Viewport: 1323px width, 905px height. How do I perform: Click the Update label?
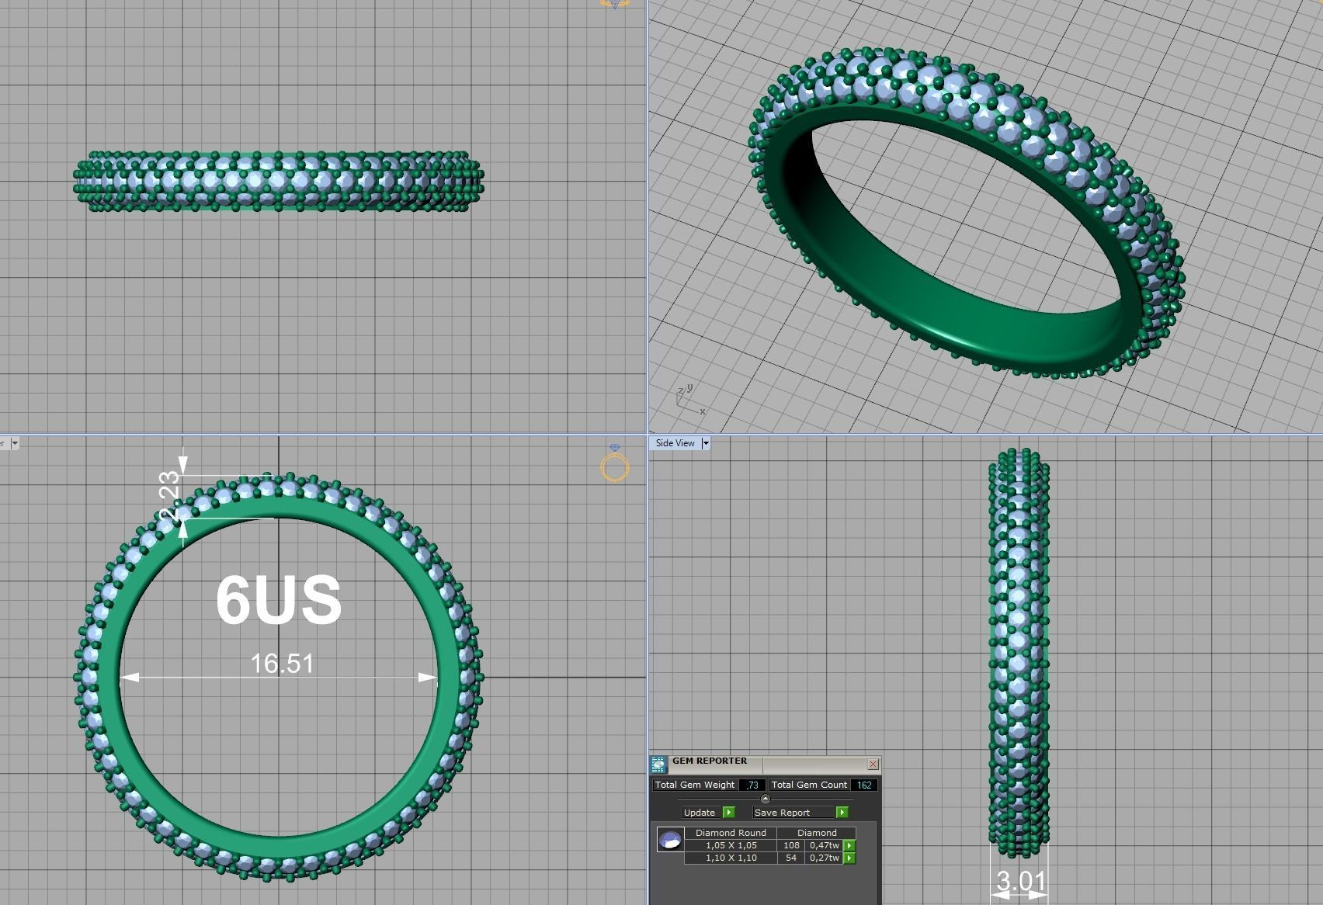point(699,813)
